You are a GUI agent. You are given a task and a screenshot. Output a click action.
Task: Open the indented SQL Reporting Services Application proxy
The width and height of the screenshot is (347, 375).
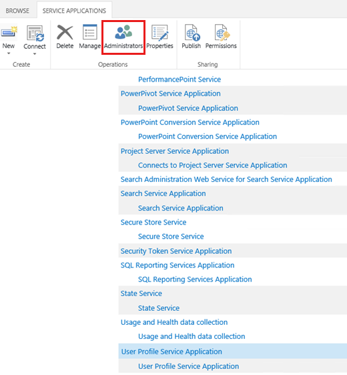coord(195,279)
